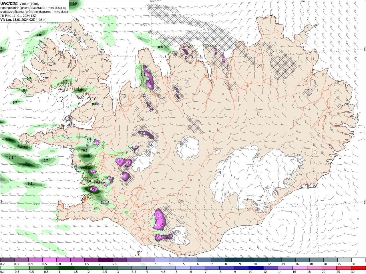
Task: Click the 'UWC/DINI' title text
Action: point(9,3)
